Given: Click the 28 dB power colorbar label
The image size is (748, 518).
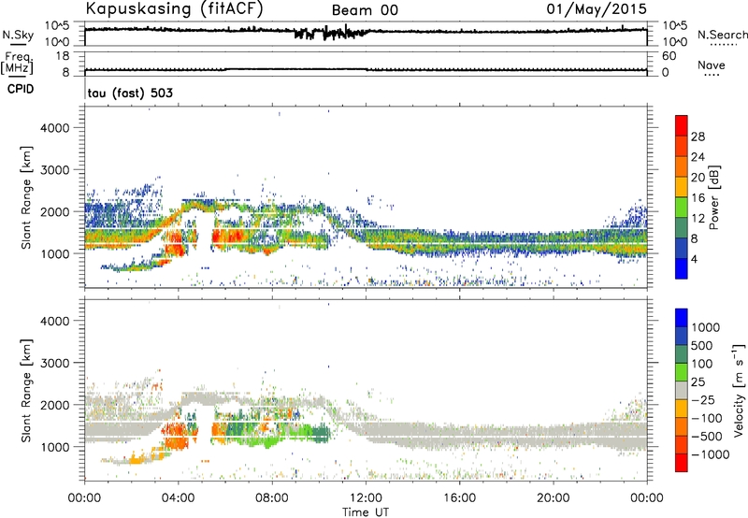Looking at the screenshot, I should (698, 137).
